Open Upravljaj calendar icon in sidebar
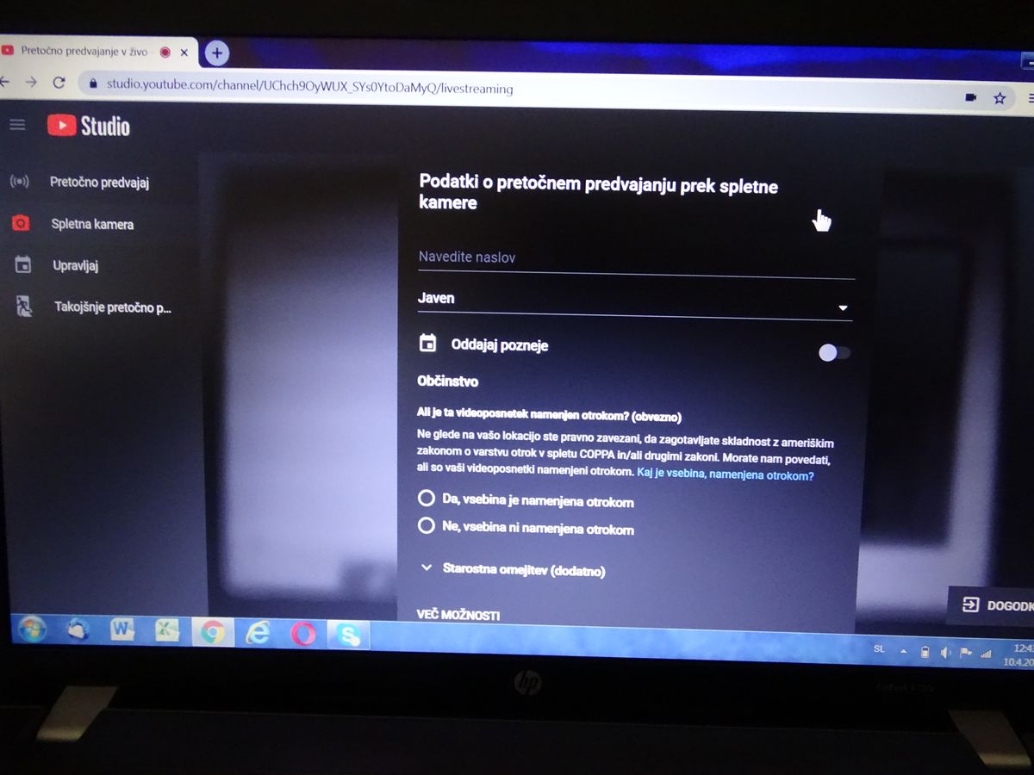The height and width of the screenshot is (775, 1034). tap(23, 265)
